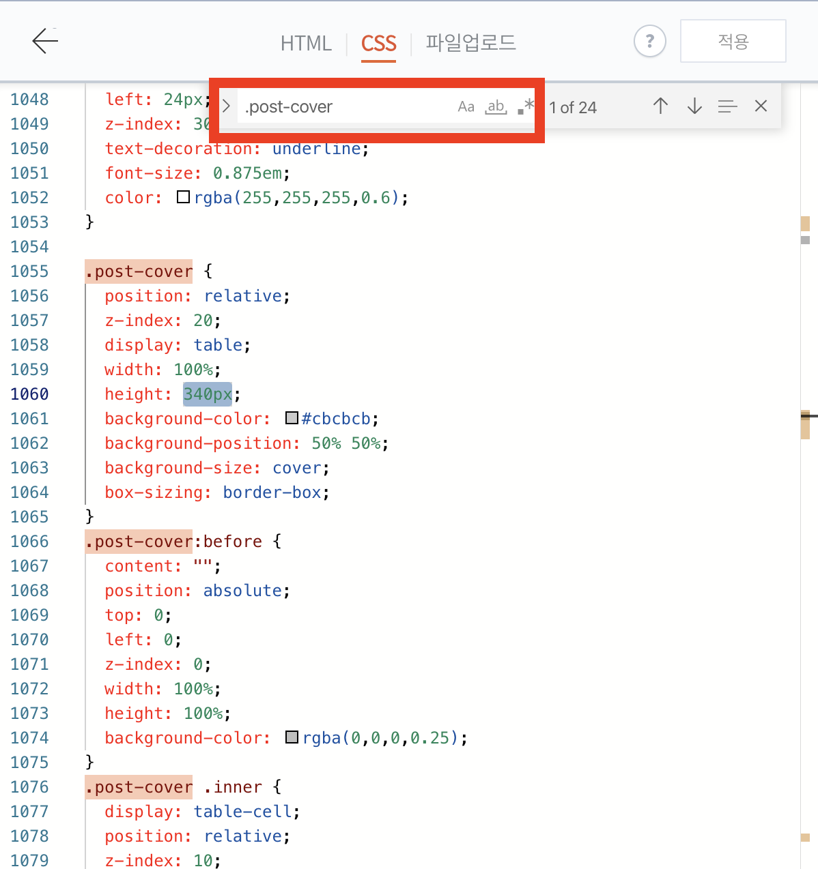The width and height of the screenshot is (818, 869).
Task: Click 'display: table-cell' declaration
Action: click(202, 812)
